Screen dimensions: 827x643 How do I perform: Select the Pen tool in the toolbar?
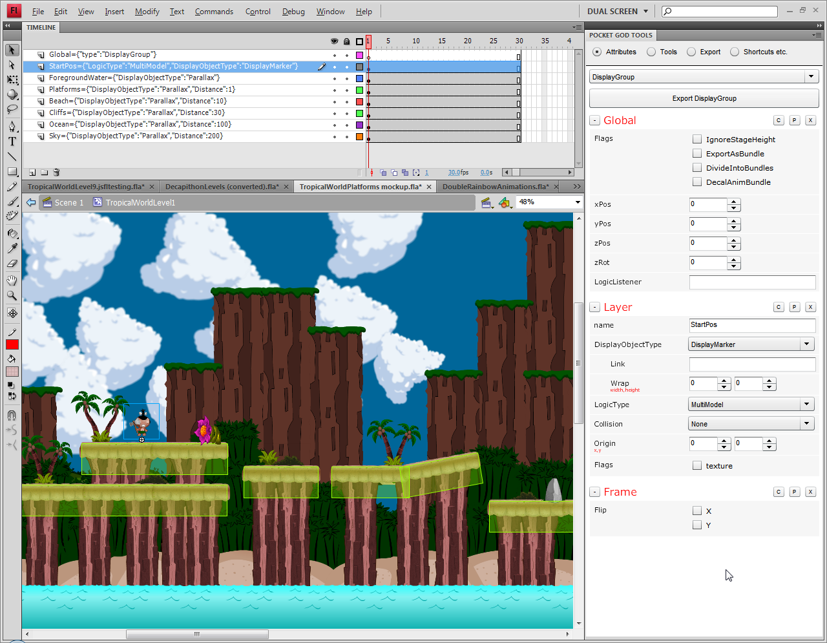tap(12, 127)
